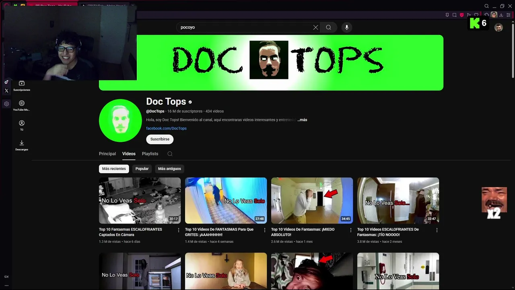
Task: Open 'Top 10 Fantasmas ESCALOFRIANTES Captados En Cámara' title
Action: [x=131, y=232]
